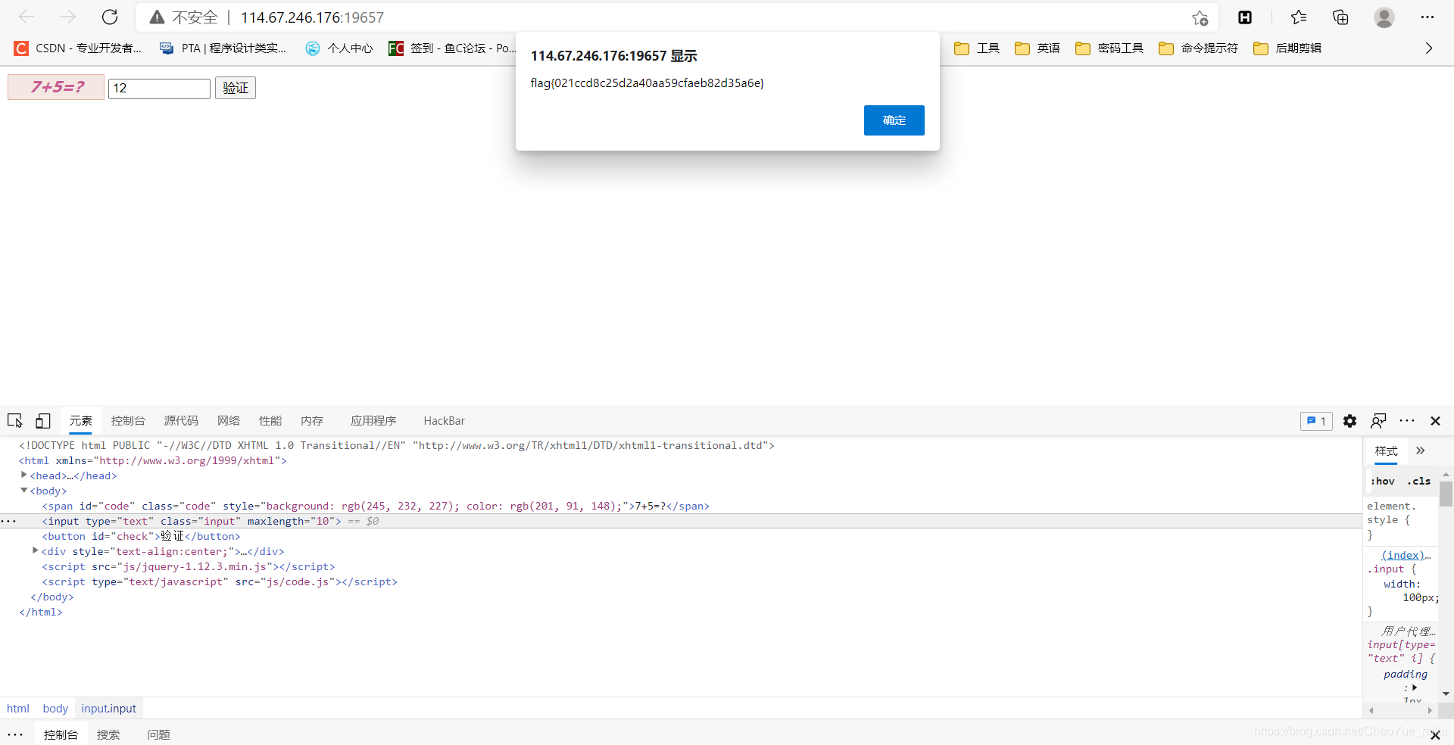The width and height of the screenshot is (1454, 745).
Task: Open the HackBar tab
Action: coord(444,421)
